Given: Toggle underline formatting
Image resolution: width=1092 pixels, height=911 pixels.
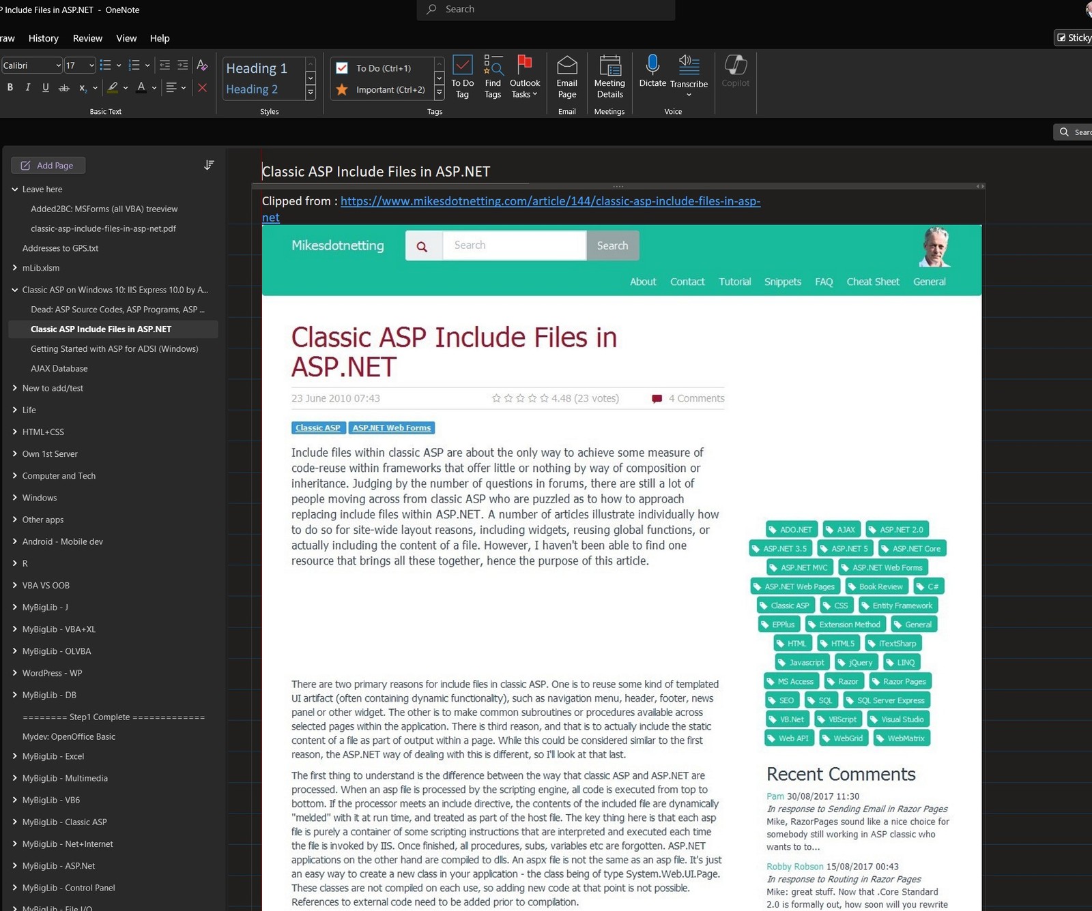Looking at the screenshot, I should pos(46,88).
